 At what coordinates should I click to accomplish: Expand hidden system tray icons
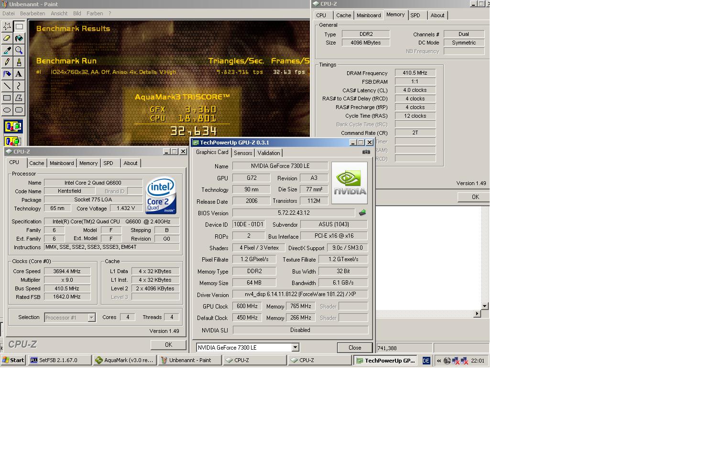(438, 361)
